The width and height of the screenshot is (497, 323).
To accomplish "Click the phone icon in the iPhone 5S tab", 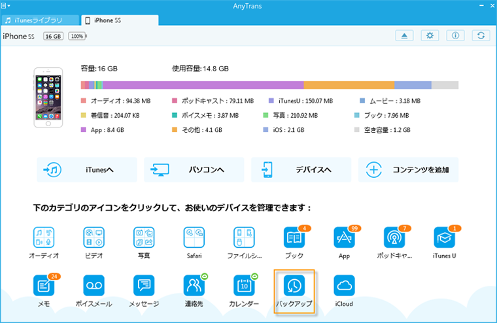I will tap(88, 20).
